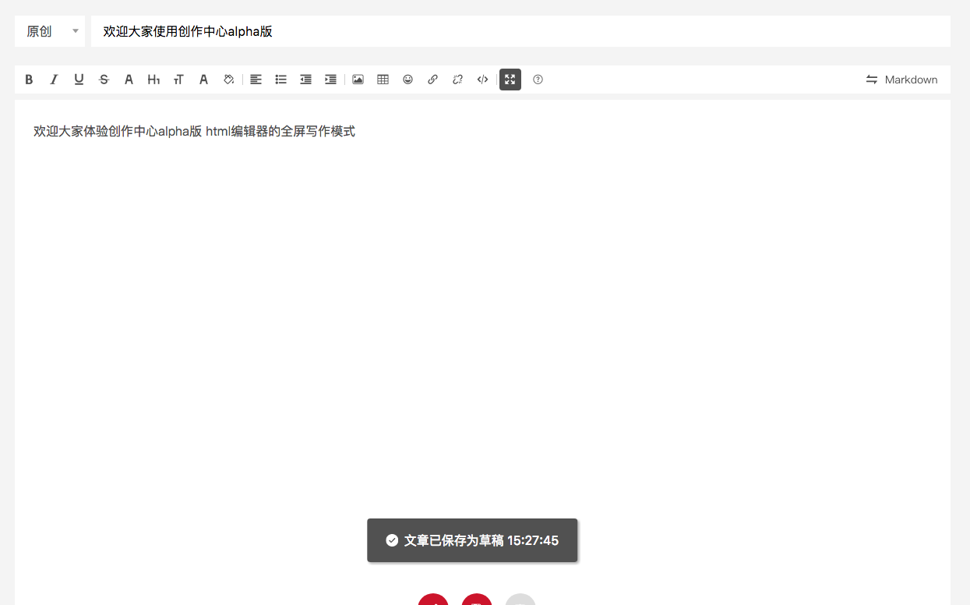Open the emoji picker
This screenshot has width=970, height=605.
pyautogui.click(x=407, y=80)
